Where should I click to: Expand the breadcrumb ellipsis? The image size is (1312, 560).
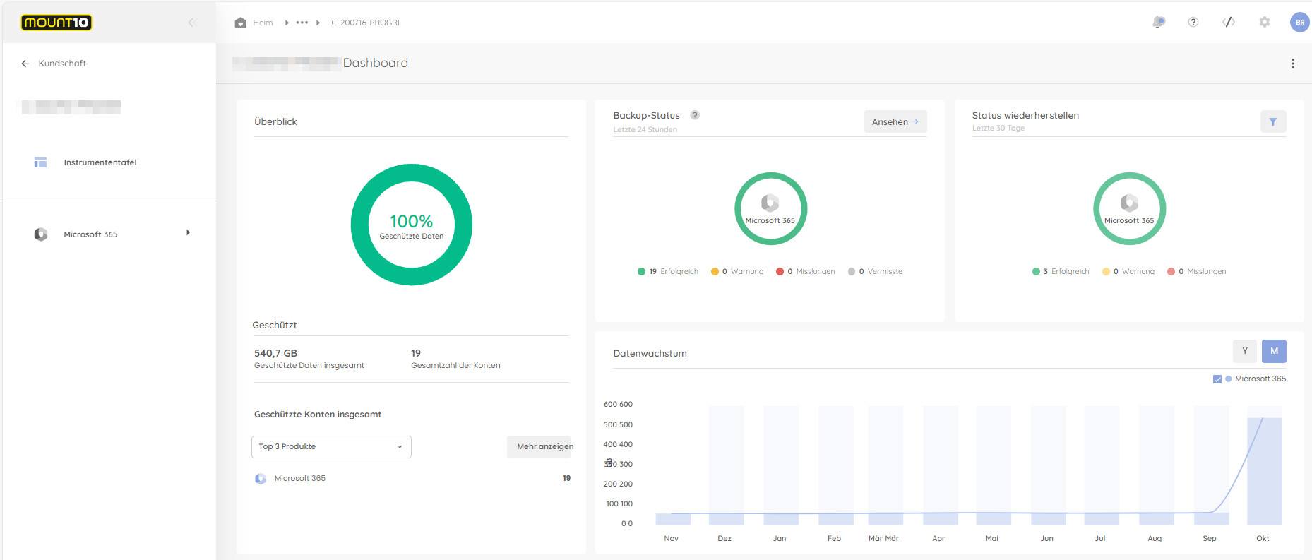coord(302,23)
